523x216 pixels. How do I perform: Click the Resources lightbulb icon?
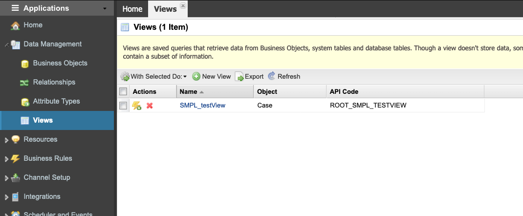click(x=15, y=139)
